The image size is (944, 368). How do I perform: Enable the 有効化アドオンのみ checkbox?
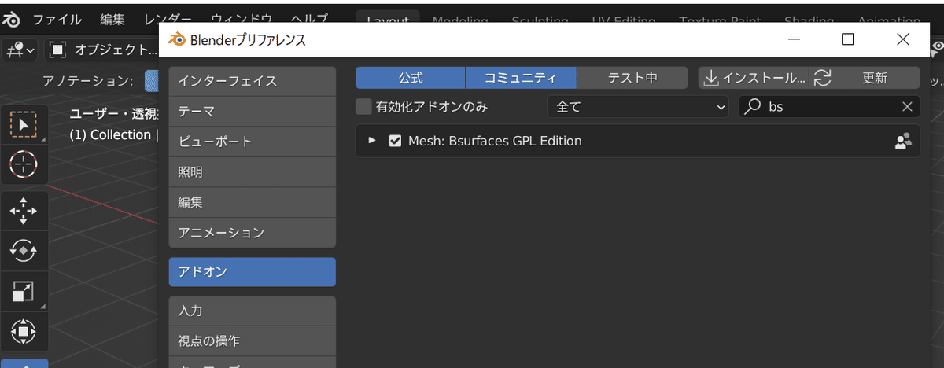(x=363, y=106)
